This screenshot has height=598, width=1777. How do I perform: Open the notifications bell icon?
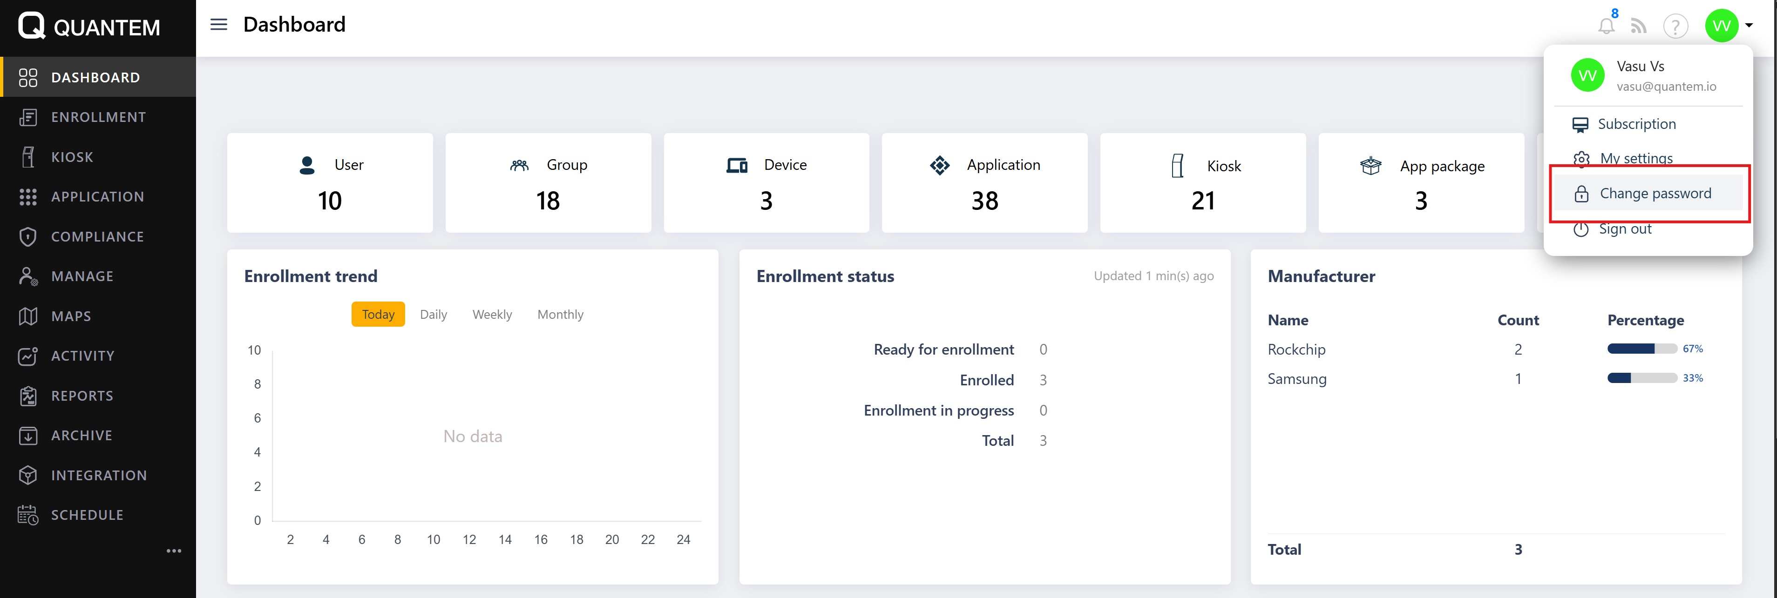1606,26
